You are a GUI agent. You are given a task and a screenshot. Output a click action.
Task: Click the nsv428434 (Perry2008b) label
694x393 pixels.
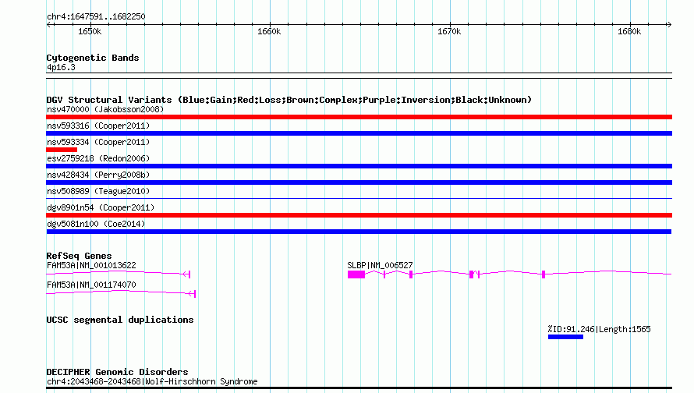coord(98,175)
